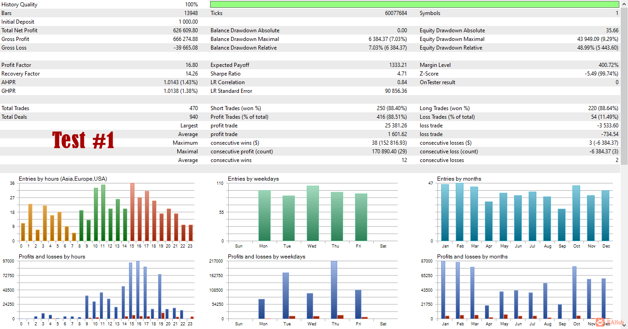Select the Total Net Profit value
628x329 pixels.
coord(185,30)
